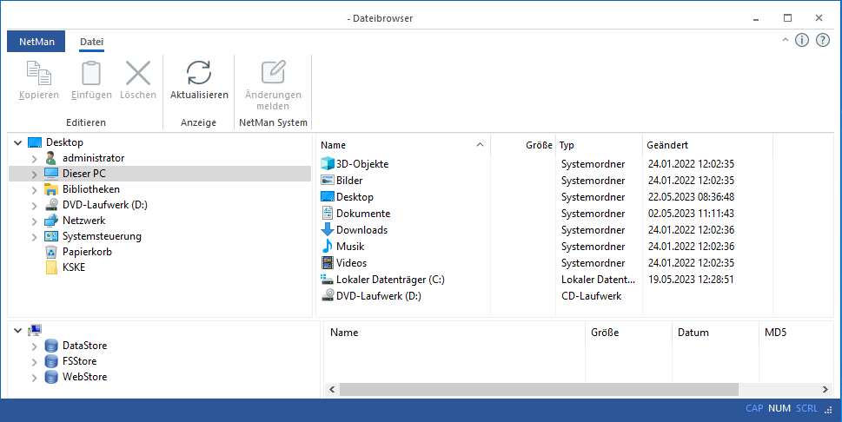This screenshot has height=422, width=842.
Task: Click the SCRL status bar indicator
Action: [x=806, y=408]
